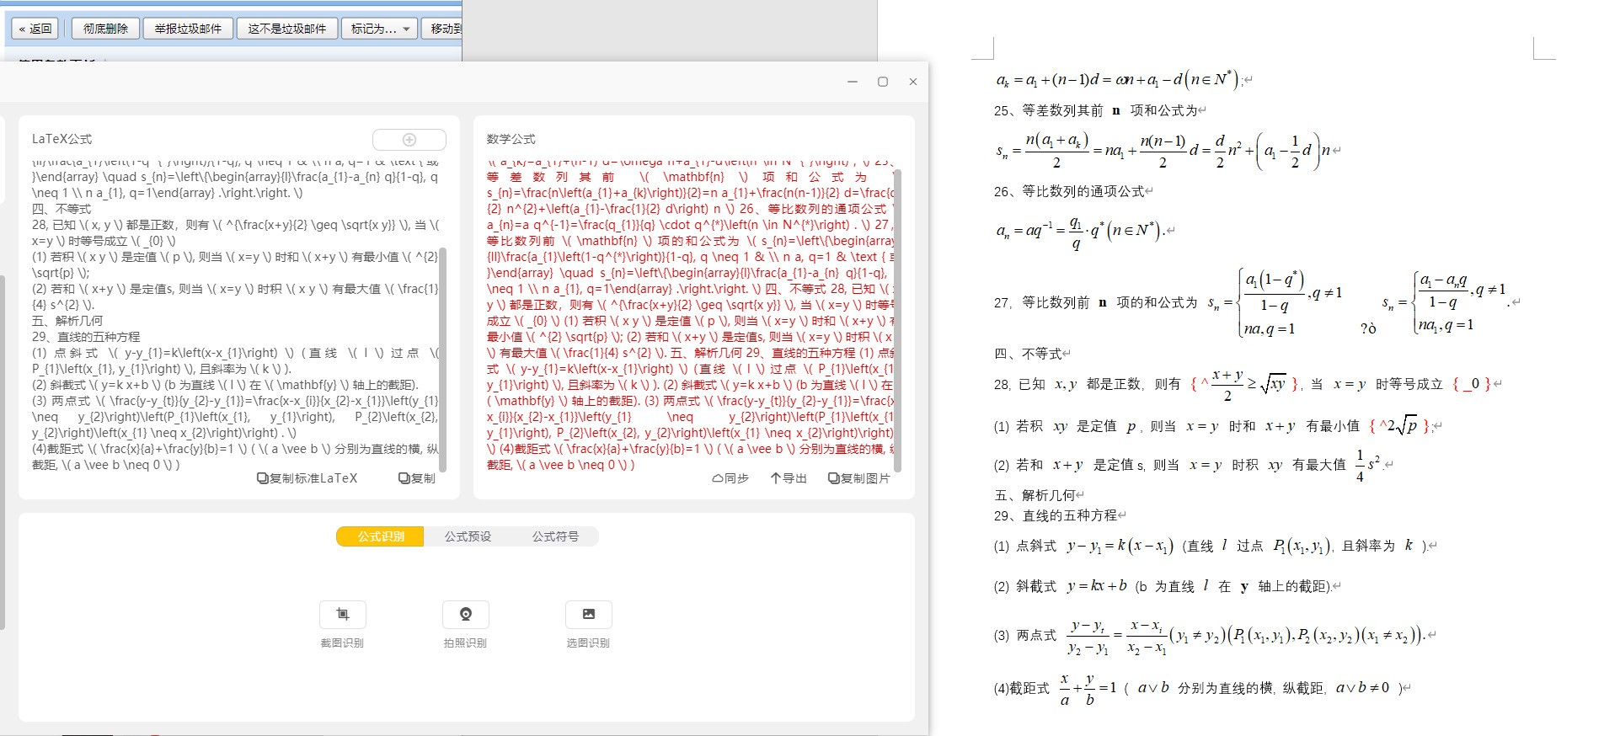Click the « 返回 button in the mail window
Image resolution: width=1604 pixels, height=736 pixels.
pyautogui.click(x=35, y=29)
